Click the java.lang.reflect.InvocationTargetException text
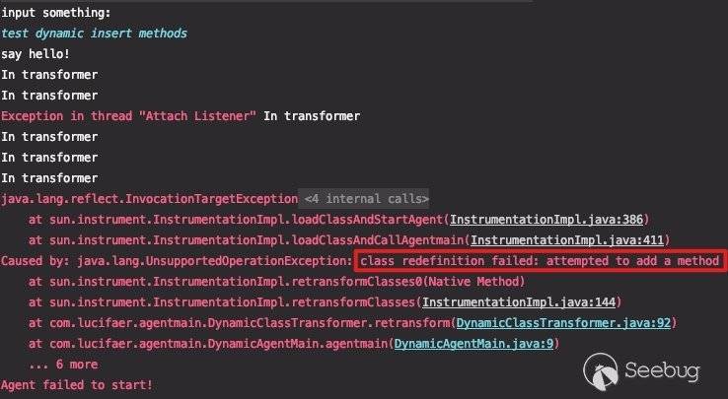728x399 pixels. 150,199
